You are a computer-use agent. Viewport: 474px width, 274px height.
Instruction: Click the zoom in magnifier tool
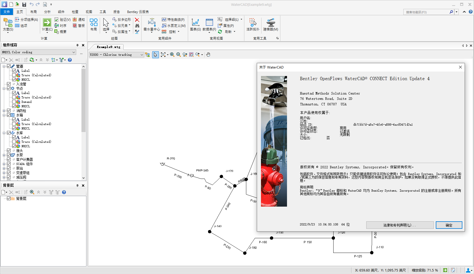pyautogui.click(x=172, y=55)
